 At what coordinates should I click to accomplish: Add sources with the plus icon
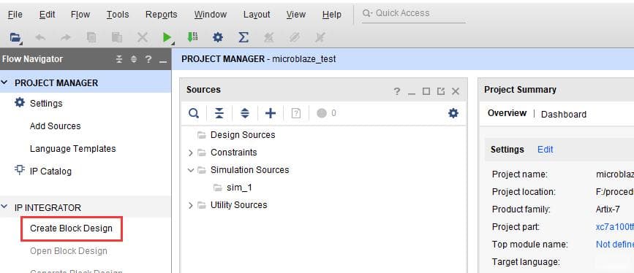tap(270, 113)
